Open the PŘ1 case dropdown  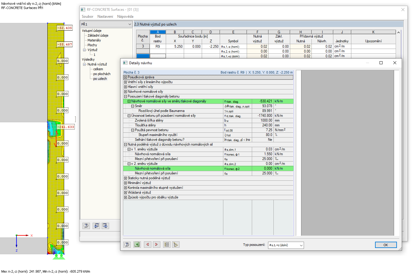click(x=106, y=24)
